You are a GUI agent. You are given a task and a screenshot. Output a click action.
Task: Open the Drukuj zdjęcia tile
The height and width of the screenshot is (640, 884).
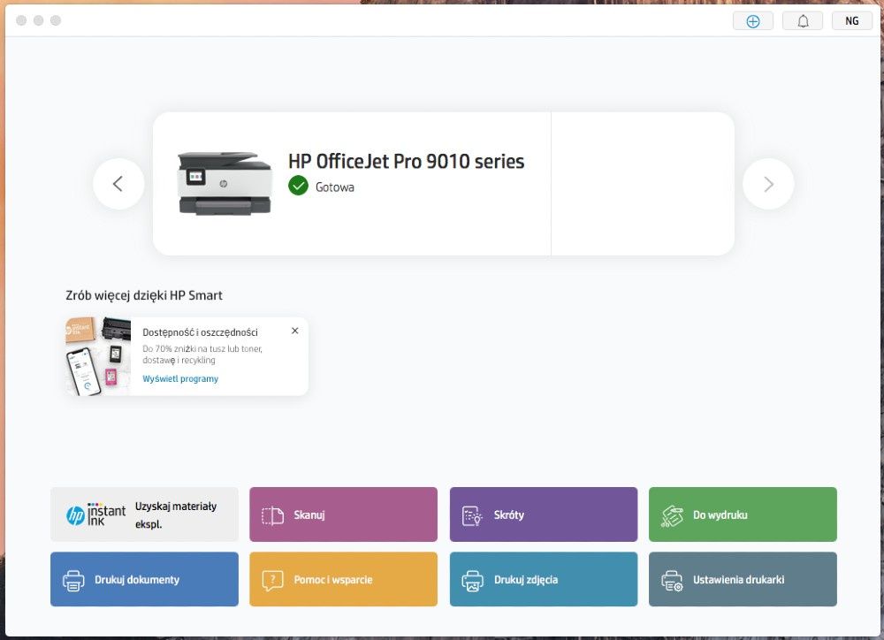[x=544, y=579]
